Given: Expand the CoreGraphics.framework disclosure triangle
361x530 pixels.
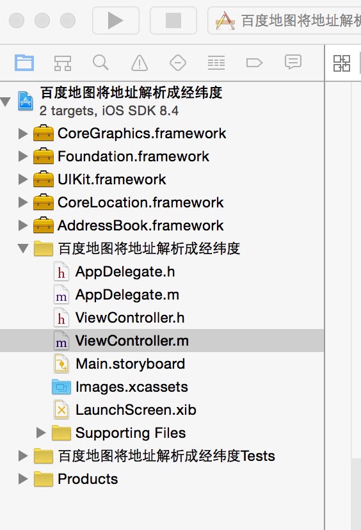Looking at the screenshot, I should pos(23,134).
